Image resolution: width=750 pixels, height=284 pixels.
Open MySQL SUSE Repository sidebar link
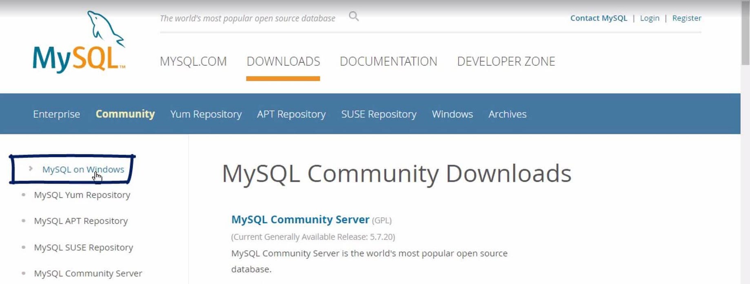[84, 247]
